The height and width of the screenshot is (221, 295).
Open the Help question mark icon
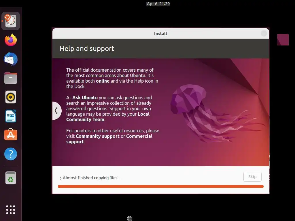[x=11, y=154]
